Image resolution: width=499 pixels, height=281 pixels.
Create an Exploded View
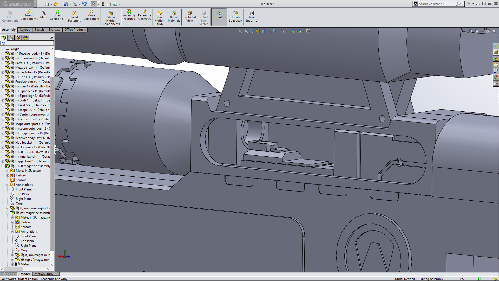(x=190, y=17)
